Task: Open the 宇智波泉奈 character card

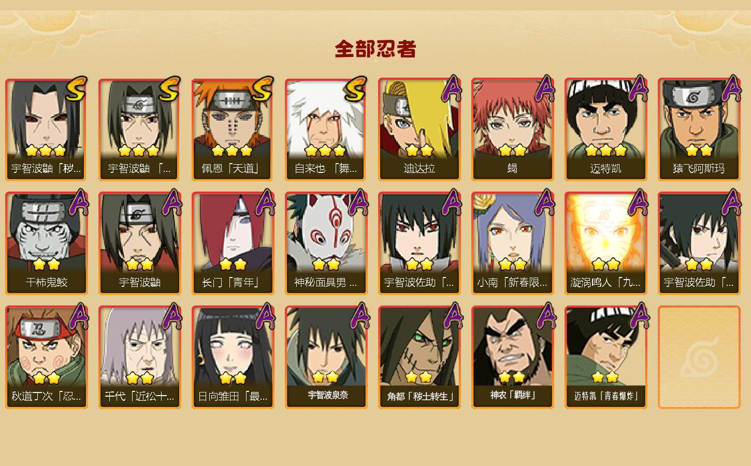Action: tap(326, 357)
